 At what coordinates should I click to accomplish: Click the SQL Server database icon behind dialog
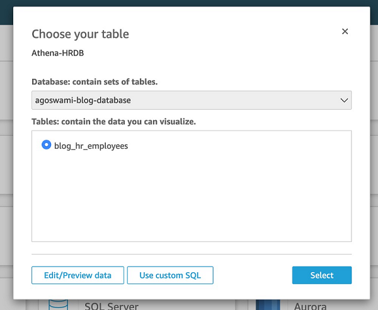(x=58, y=305)
